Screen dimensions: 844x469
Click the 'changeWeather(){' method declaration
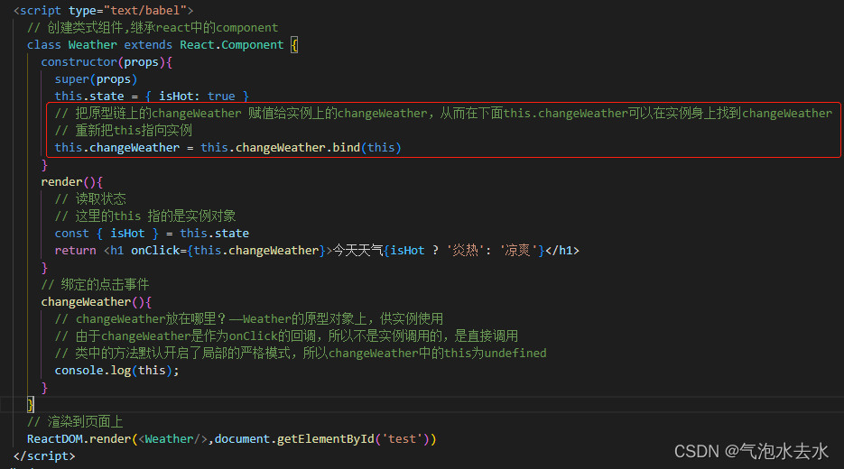coord(97,302)
